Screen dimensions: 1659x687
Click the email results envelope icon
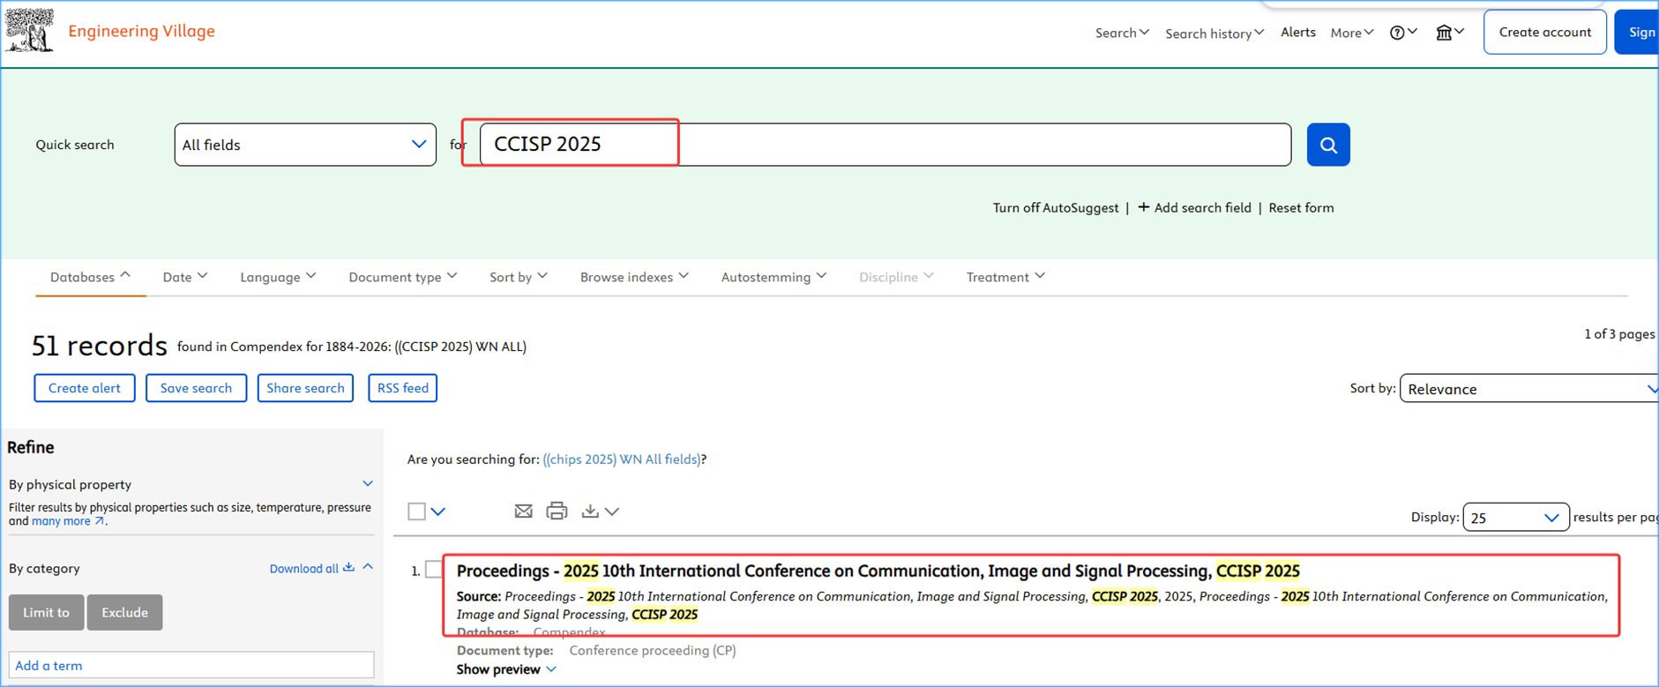(523, 512)
